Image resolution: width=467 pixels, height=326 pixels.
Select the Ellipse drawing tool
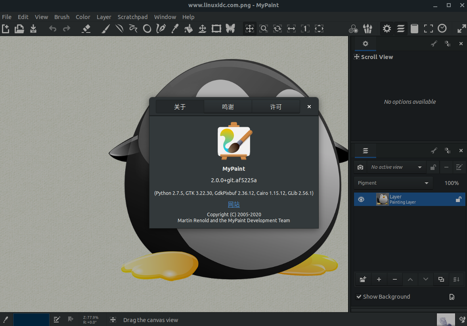pos(147,29)
